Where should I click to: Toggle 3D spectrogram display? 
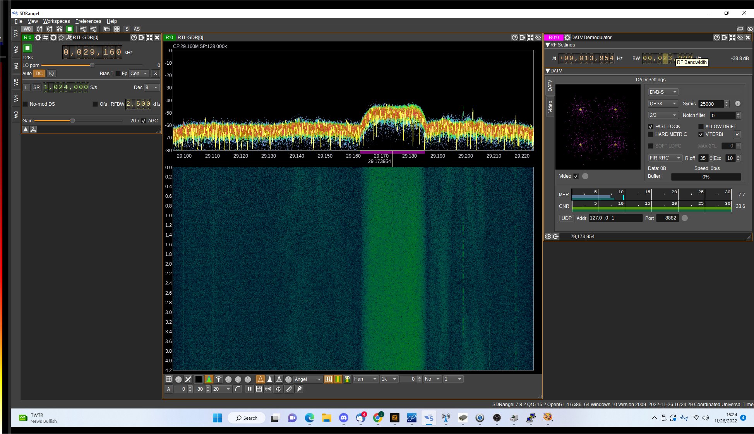[x=347, y=379]
